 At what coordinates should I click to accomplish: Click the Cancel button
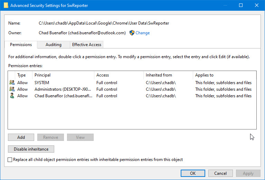click(x=220, y=173)
